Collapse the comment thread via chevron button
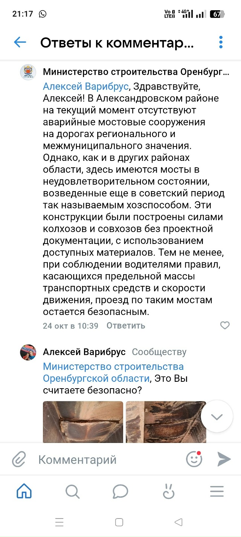 tap(217, 417)
